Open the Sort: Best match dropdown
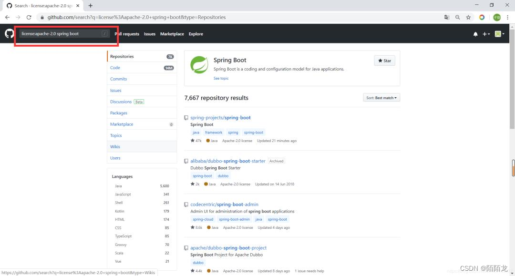The image size is (515, 276). [x=381, y=98]
